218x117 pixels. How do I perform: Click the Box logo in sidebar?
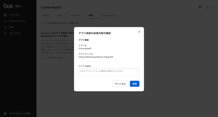8,6
